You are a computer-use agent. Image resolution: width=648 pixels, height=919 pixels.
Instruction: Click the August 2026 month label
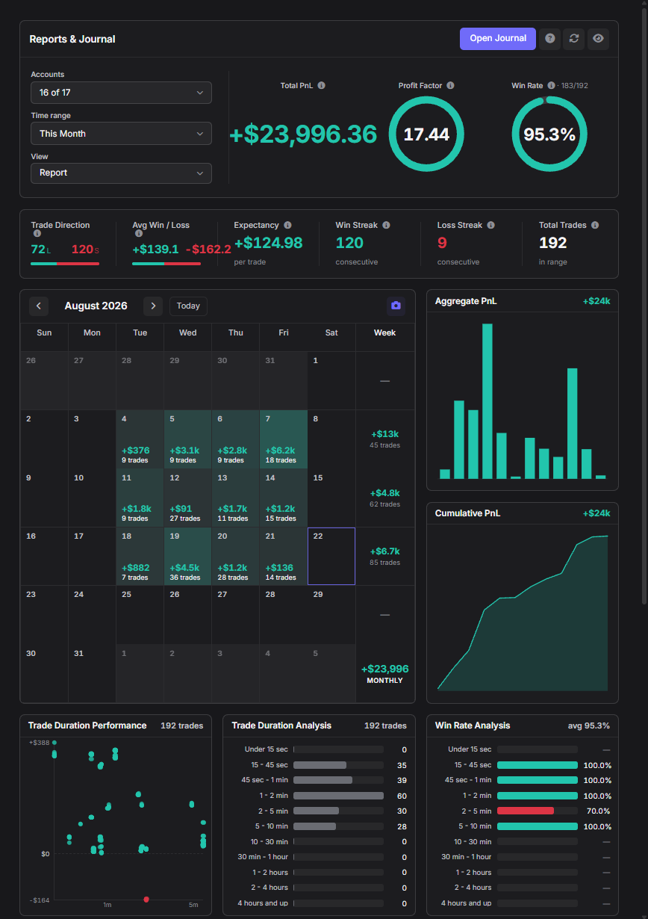(x=96, y=306)
